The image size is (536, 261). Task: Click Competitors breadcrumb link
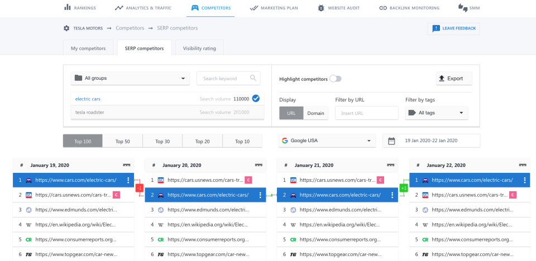click(130, 28)
